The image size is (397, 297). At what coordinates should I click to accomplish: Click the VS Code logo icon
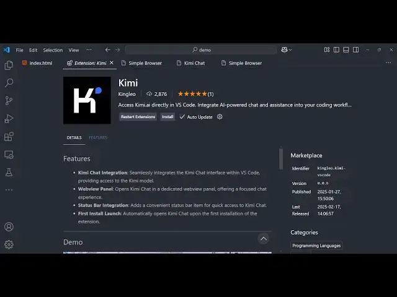pyautogui.click(x=7, y=49)
